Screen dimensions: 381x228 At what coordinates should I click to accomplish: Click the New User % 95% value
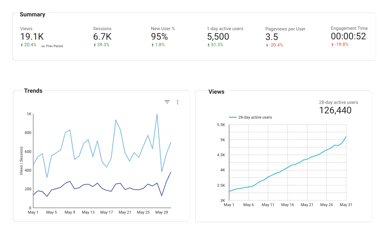point(159,37)
